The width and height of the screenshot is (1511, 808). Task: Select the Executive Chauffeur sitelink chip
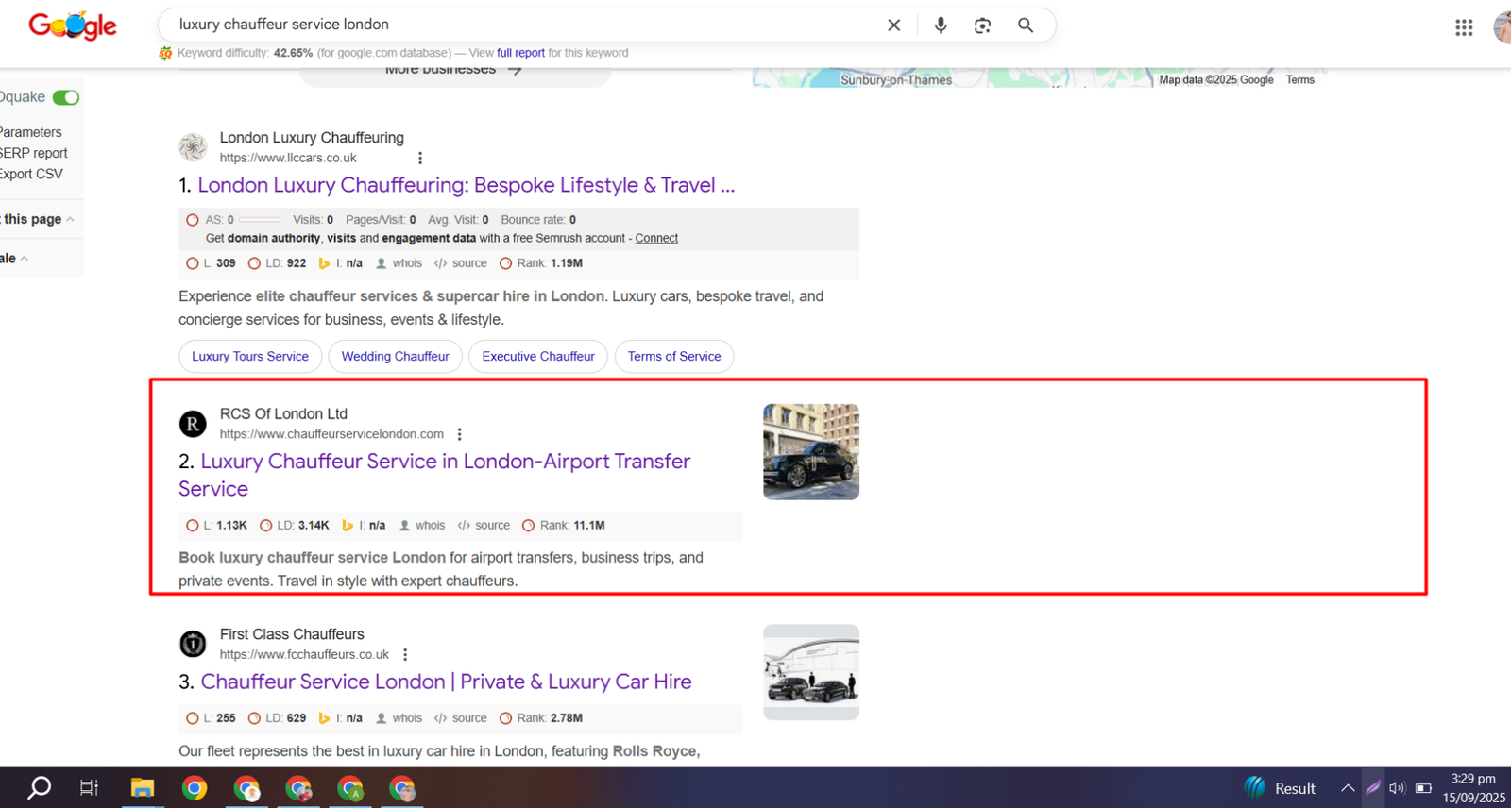[537, 356]
